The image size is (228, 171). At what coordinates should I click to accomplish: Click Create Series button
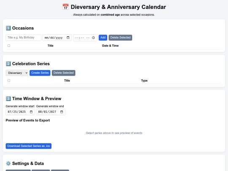(40, 73)
